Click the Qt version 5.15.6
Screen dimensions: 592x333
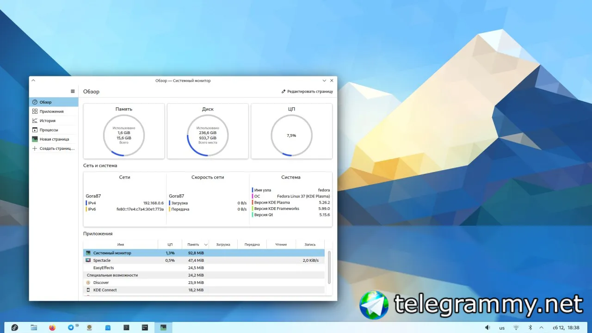point(324,215)
